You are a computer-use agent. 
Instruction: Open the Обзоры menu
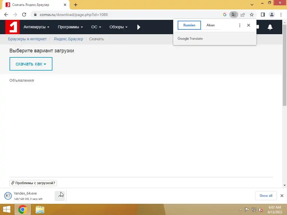[x=119, y=27]
